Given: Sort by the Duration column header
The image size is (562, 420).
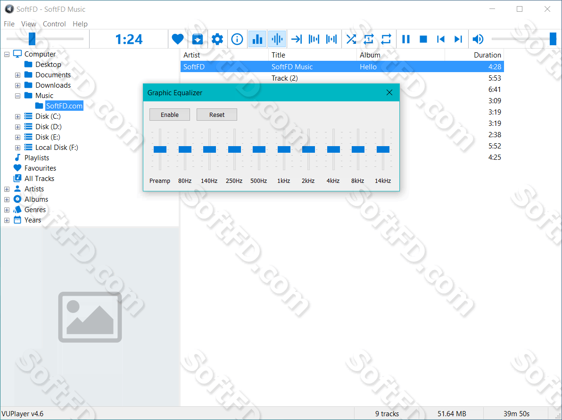Looking at the screenshot, I should tap(475, 55).
